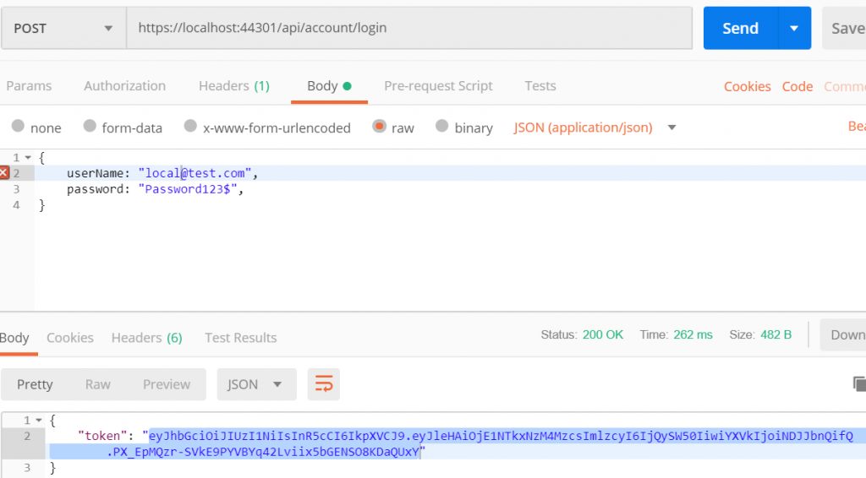
Task: Open the Pre-request Script tab
Action: pos(438,86)
